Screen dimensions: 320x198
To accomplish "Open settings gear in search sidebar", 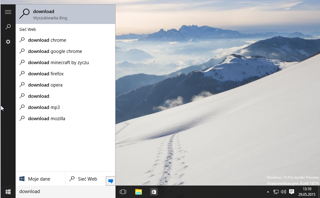I will [8, 42].
